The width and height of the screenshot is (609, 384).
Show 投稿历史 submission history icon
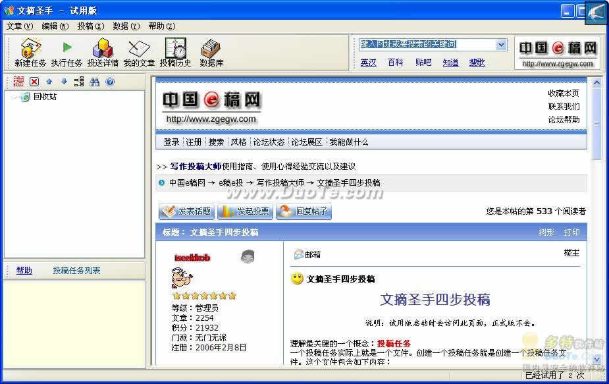tap(175, 53)
